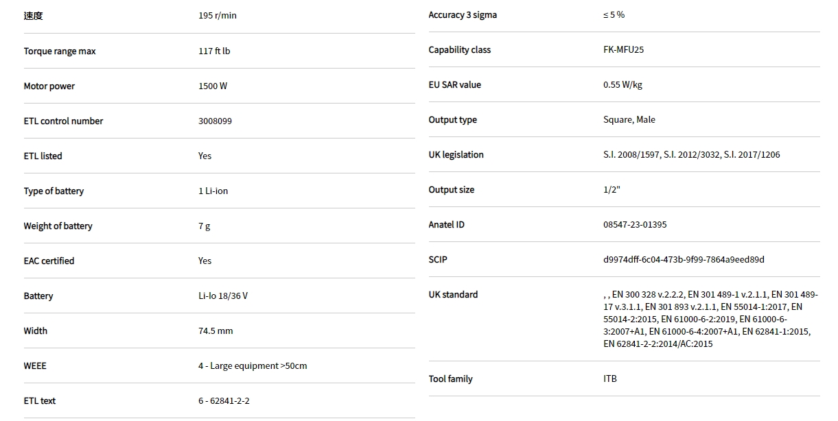Click the Torque range max label

(x=60, y=51)
